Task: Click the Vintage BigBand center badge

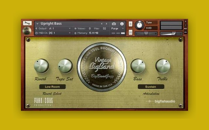Action: [x=102, y=67]
